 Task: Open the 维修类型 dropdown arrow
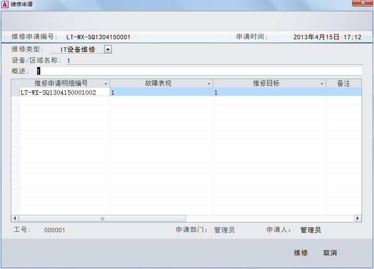point(108,49)
